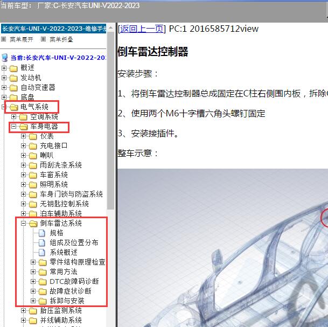Expand the 故障症状诊断 node
This screenshot has width=328, height=327.
[33, 291]
